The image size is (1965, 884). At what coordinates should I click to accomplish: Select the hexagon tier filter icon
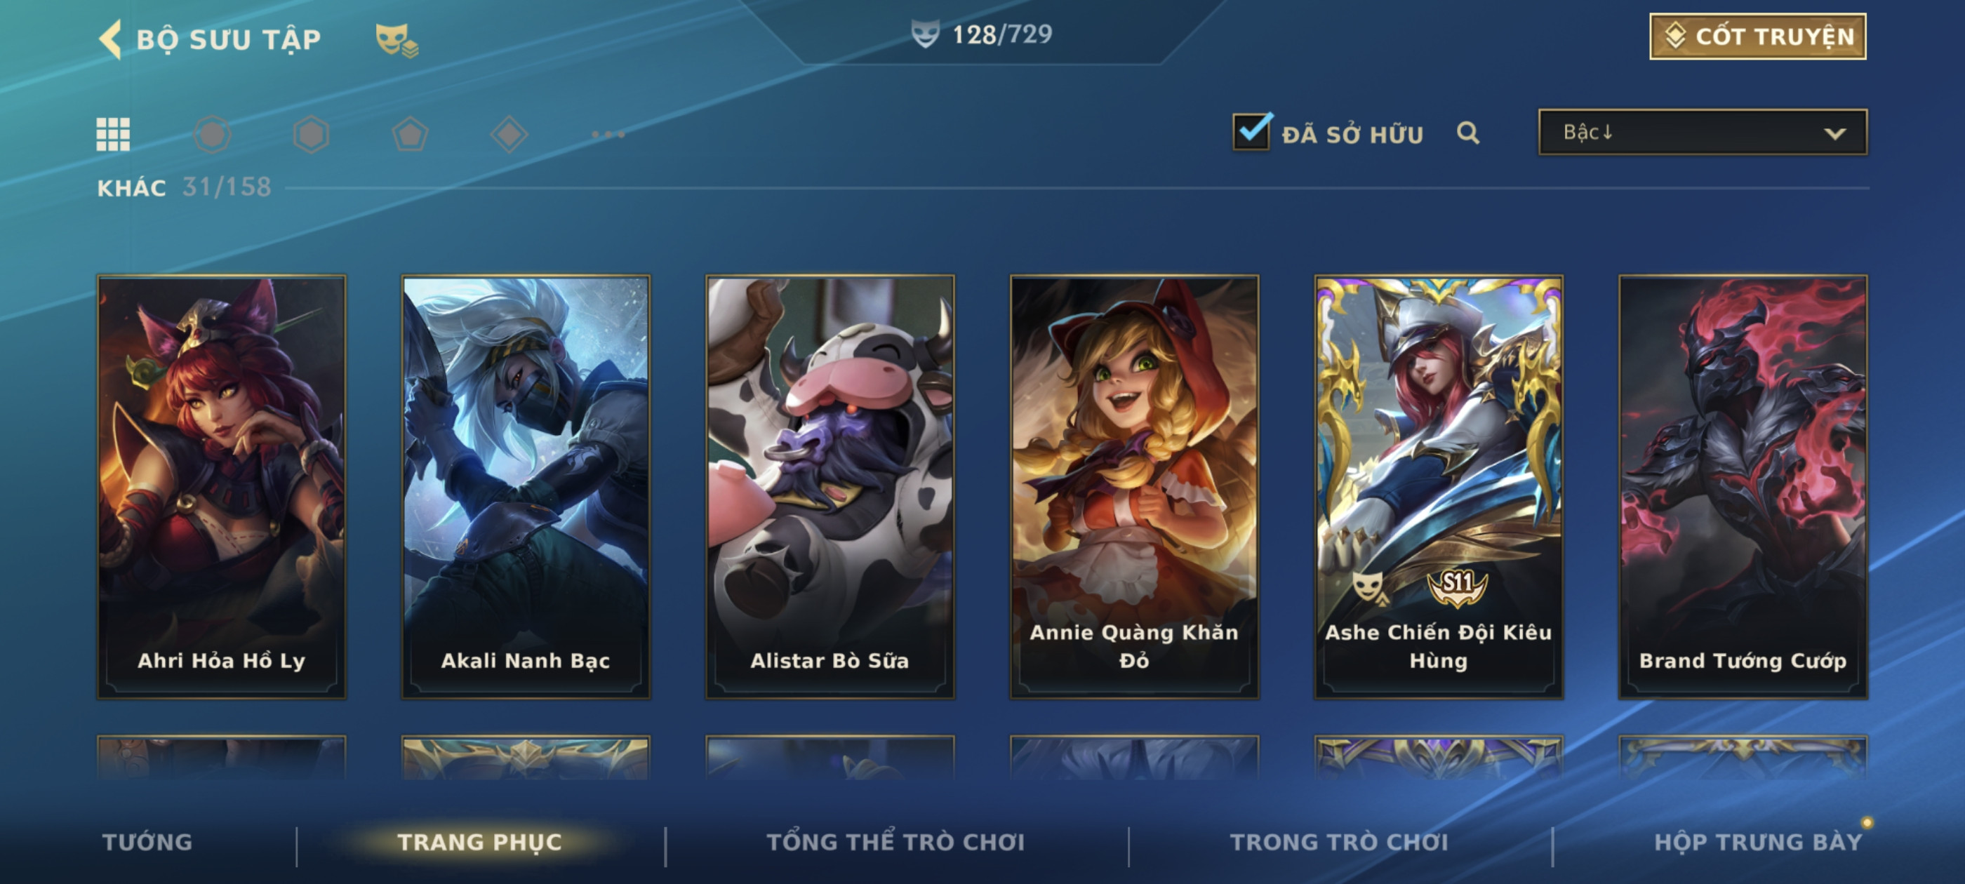coord(311,134)
